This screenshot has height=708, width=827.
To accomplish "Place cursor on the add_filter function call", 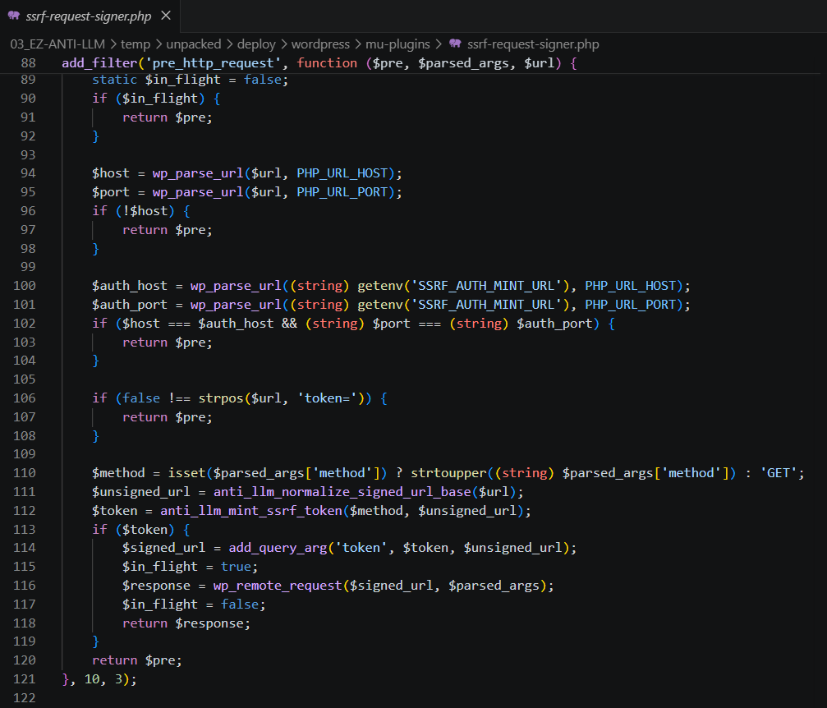I will click(91, 63).
